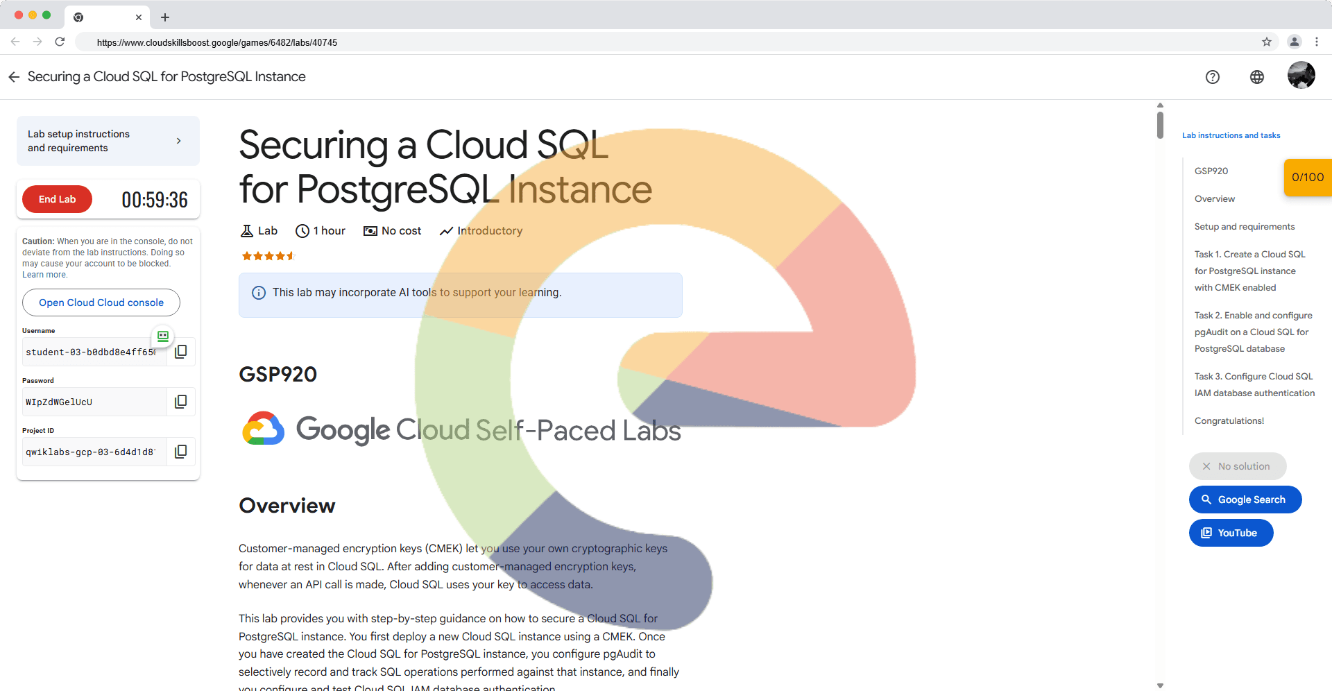
Task: Reload the page in the browser
Action: coord(60,42)
